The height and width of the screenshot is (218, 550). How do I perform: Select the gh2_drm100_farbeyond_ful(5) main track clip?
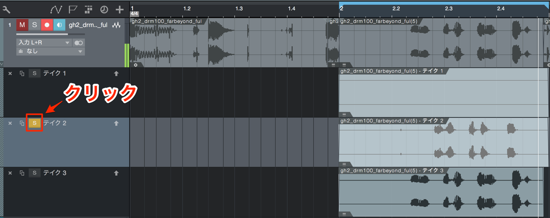click(x=441, y=43)
